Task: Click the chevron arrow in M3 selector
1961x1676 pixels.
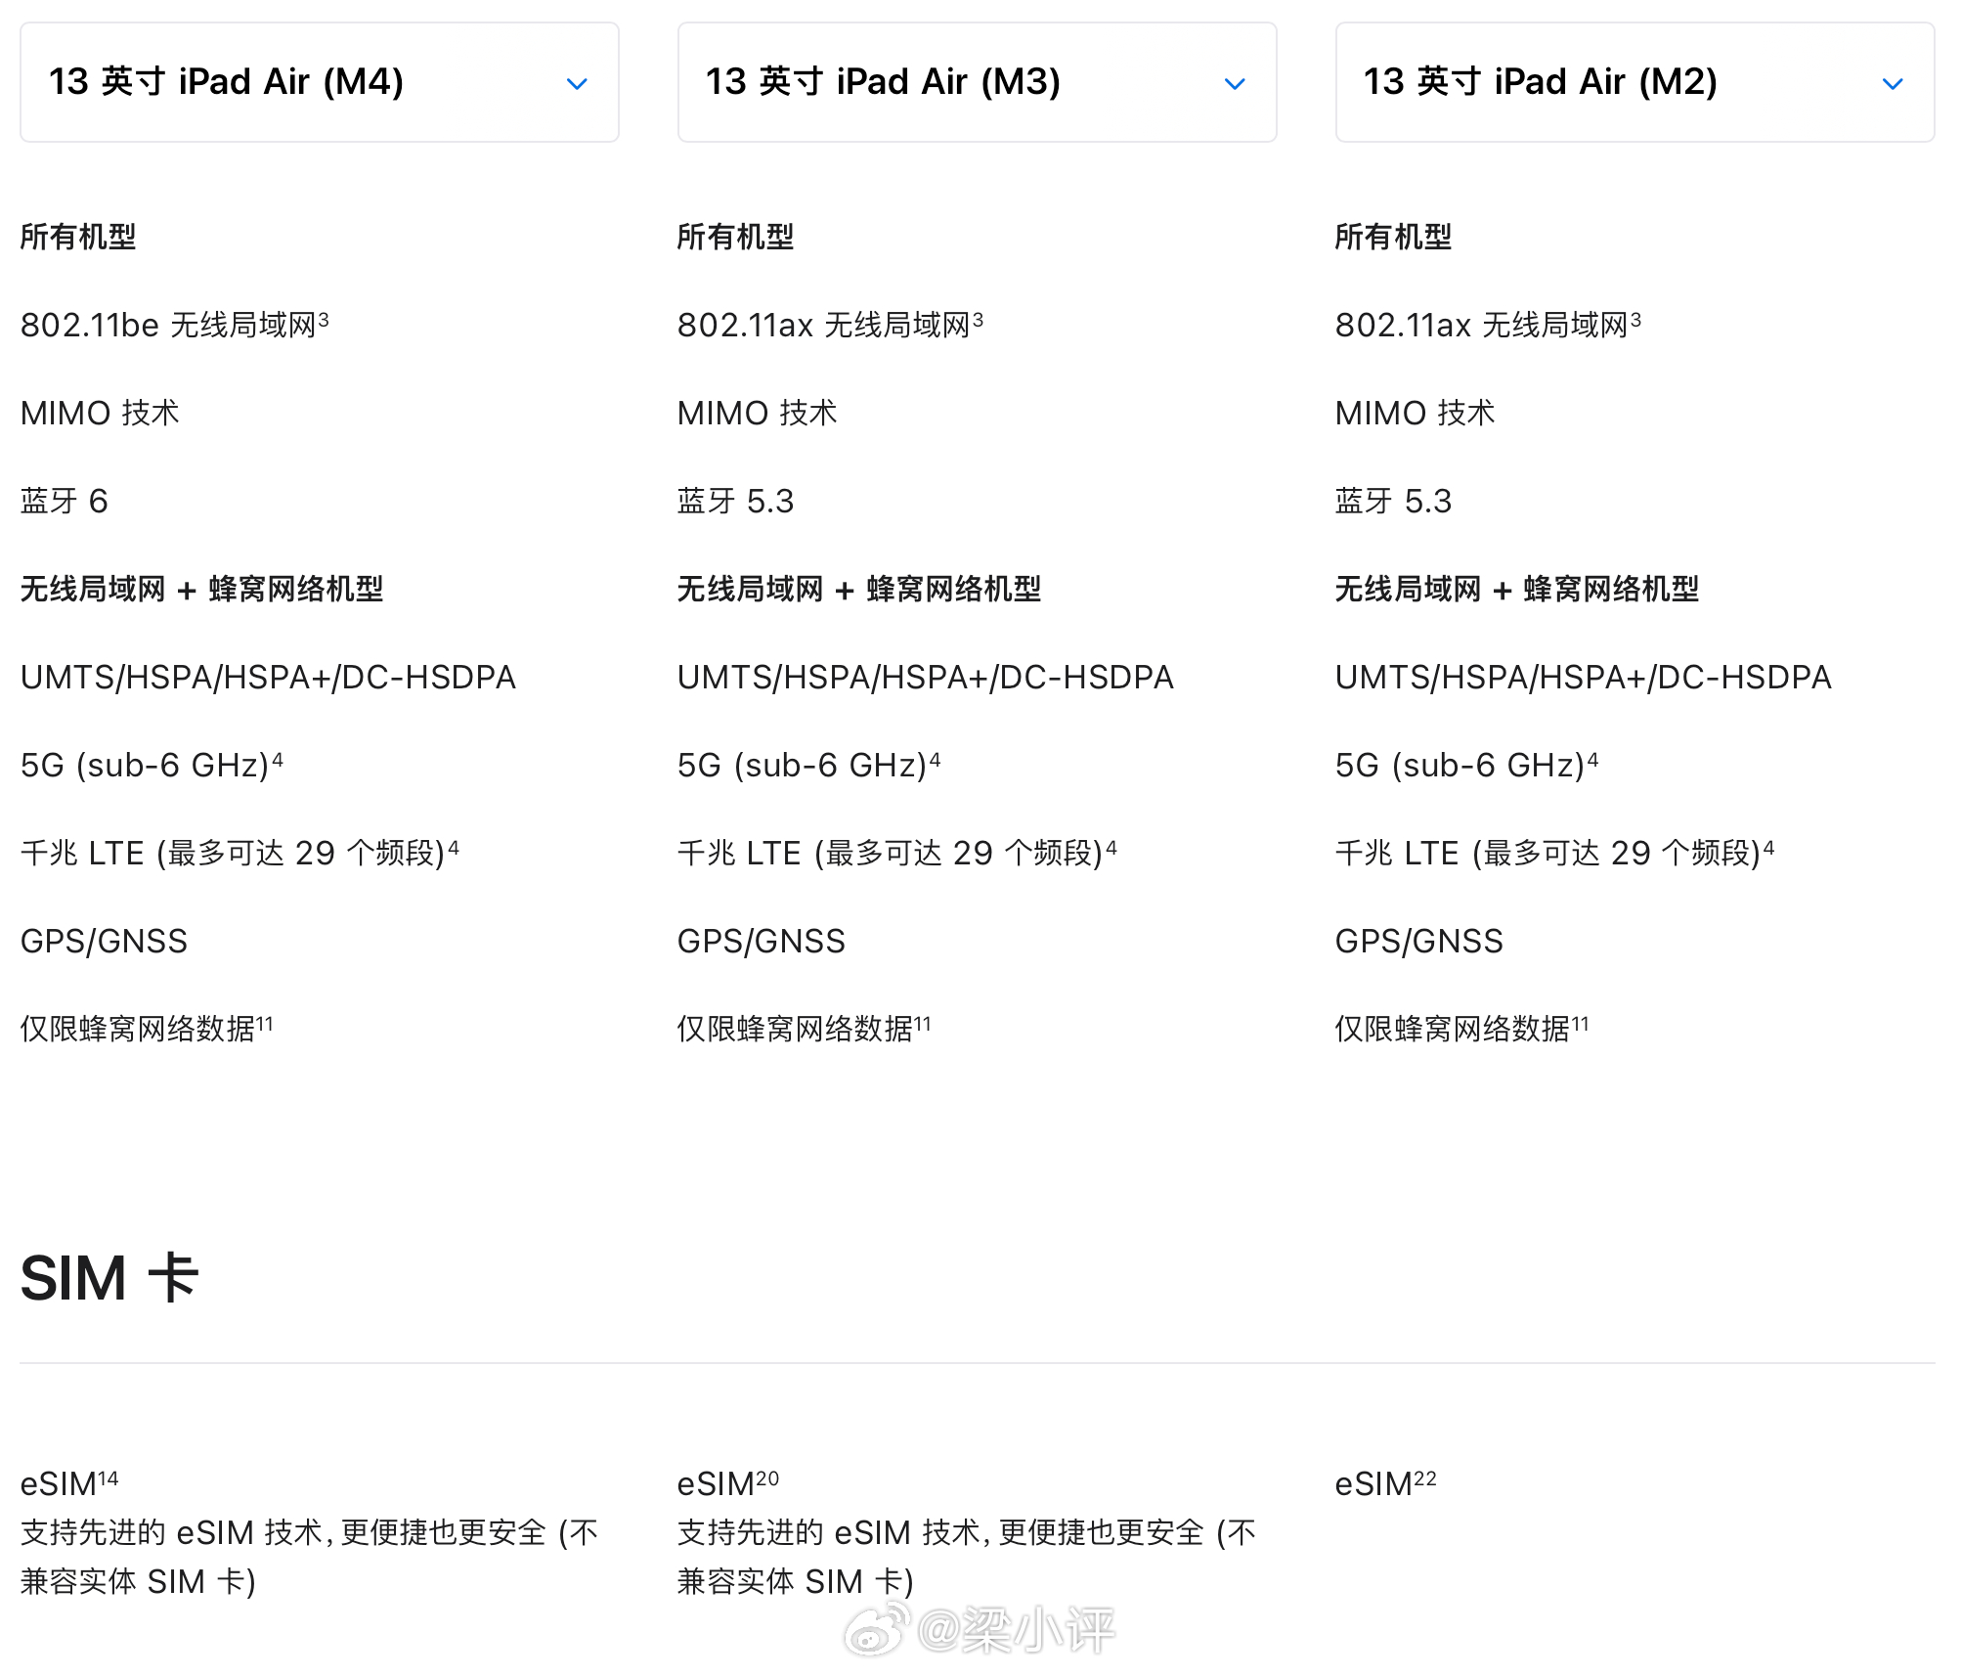Action: click(1235, 84)
